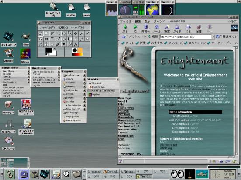The image size is (241, 180).
Task: Click the Netscape location URL field
Action: [x=186, y=37]
